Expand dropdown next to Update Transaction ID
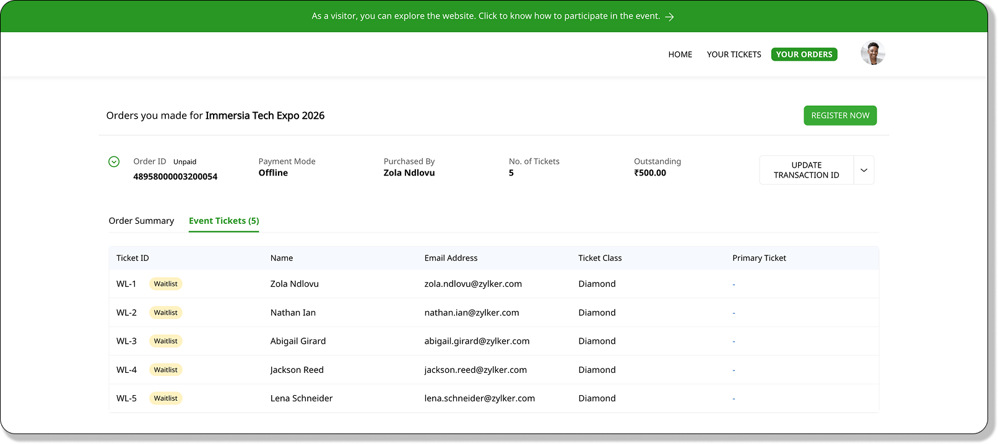 (864, 170)
